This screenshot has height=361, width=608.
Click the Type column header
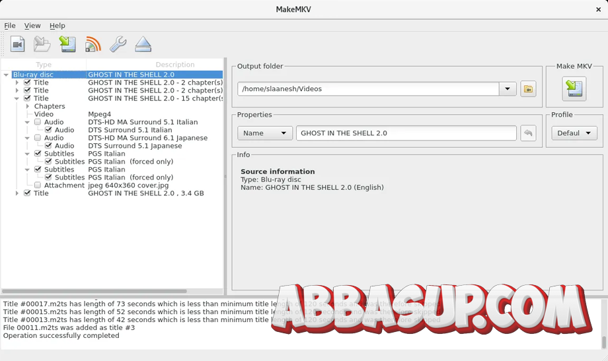(44, 64)
